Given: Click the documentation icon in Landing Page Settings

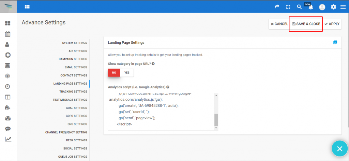Looking at the screenshot, I should coord(335,42).
